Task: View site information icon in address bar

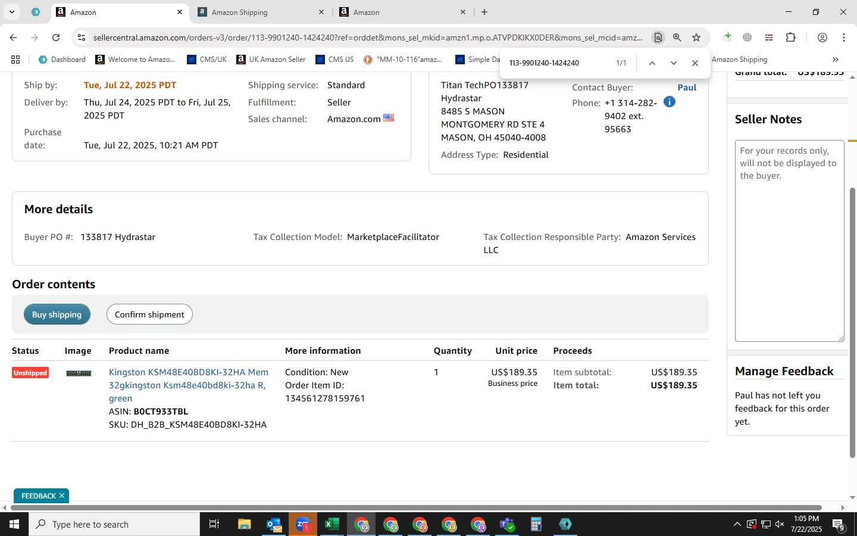Action: coord(82,38)
